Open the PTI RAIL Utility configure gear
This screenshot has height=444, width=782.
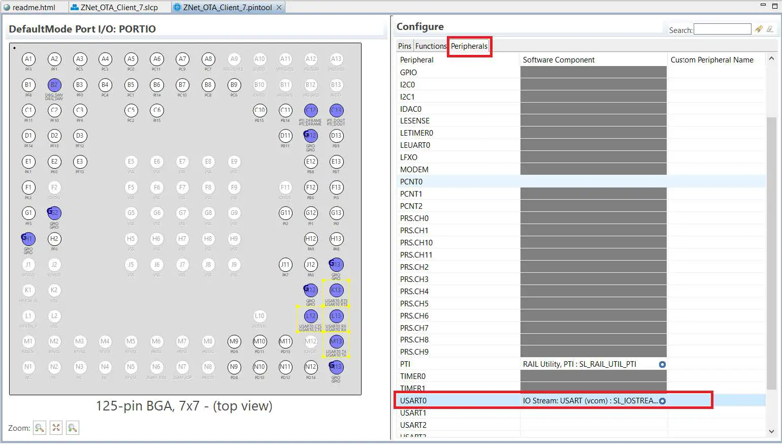click(x=663, y=364)
